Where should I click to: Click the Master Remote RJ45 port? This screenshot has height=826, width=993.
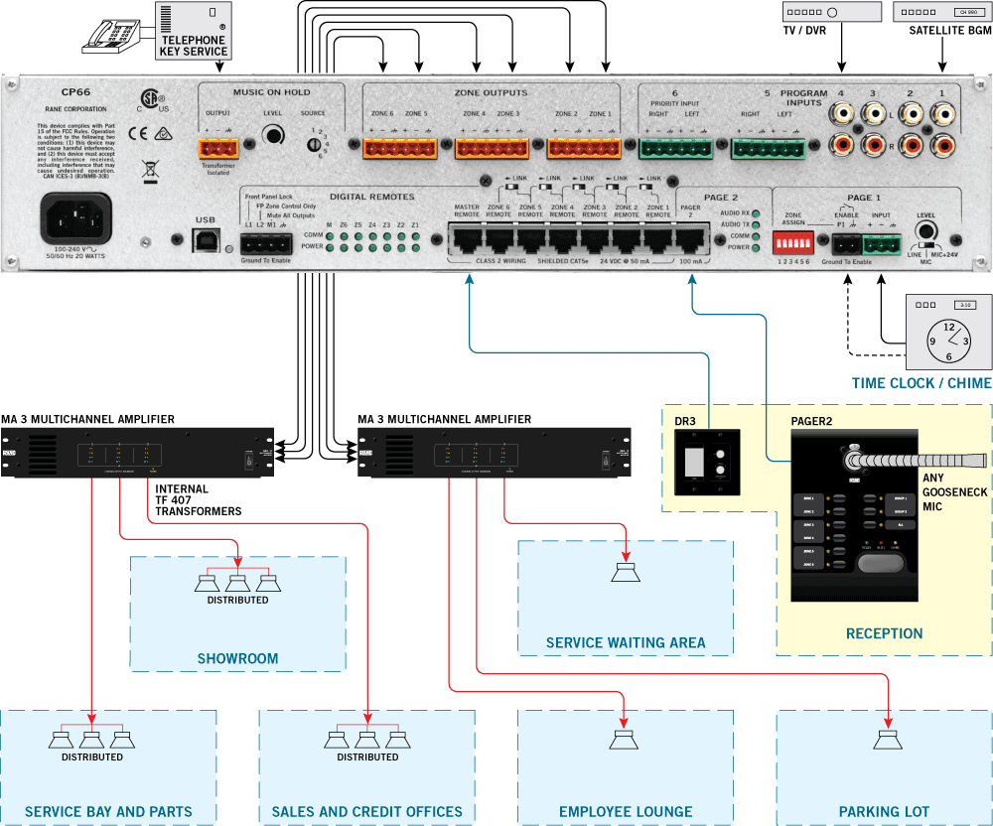pos(467,240)
